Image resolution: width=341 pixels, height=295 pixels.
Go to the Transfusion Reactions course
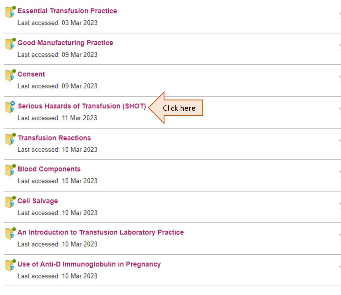54,138
